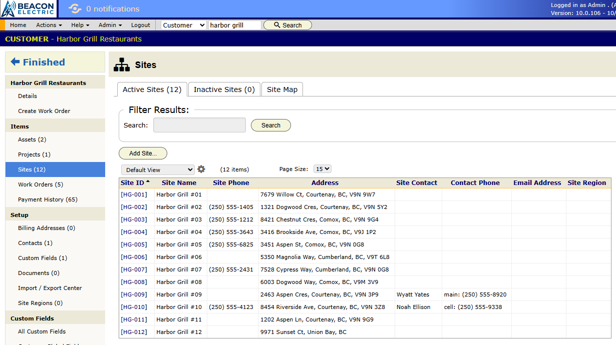Sort by the Email Address column header
The height and width of the screenshot is (345, 616).
[x=537, y=183]
